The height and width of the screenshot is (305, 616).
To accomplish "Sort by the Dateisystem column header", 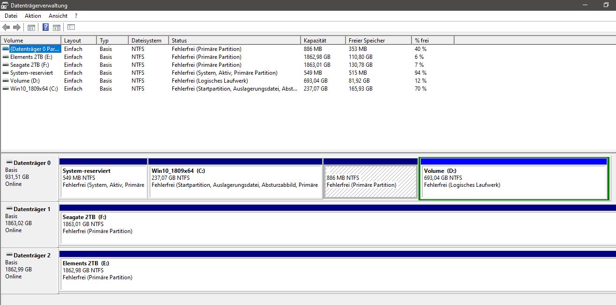I will (x=148, y=41).
